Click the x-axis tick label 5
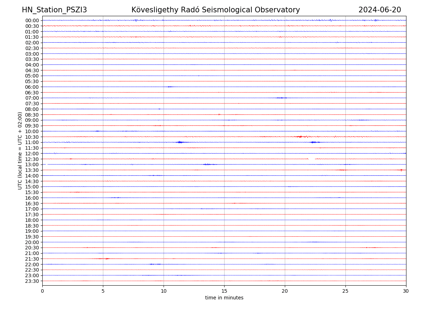Viewport: 423px width, 317px height. click(103, 291)
